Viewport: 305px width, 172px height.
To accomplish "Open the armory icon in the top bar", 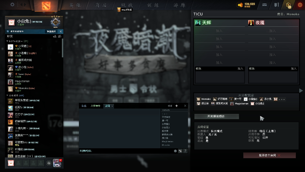I will click(x=277, y=5).
